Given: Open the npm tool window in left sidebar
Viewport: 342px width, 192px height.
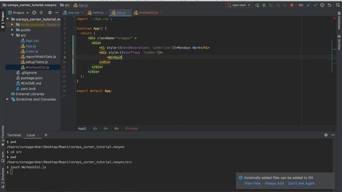Looking at the screenshot, I should 3,157.
